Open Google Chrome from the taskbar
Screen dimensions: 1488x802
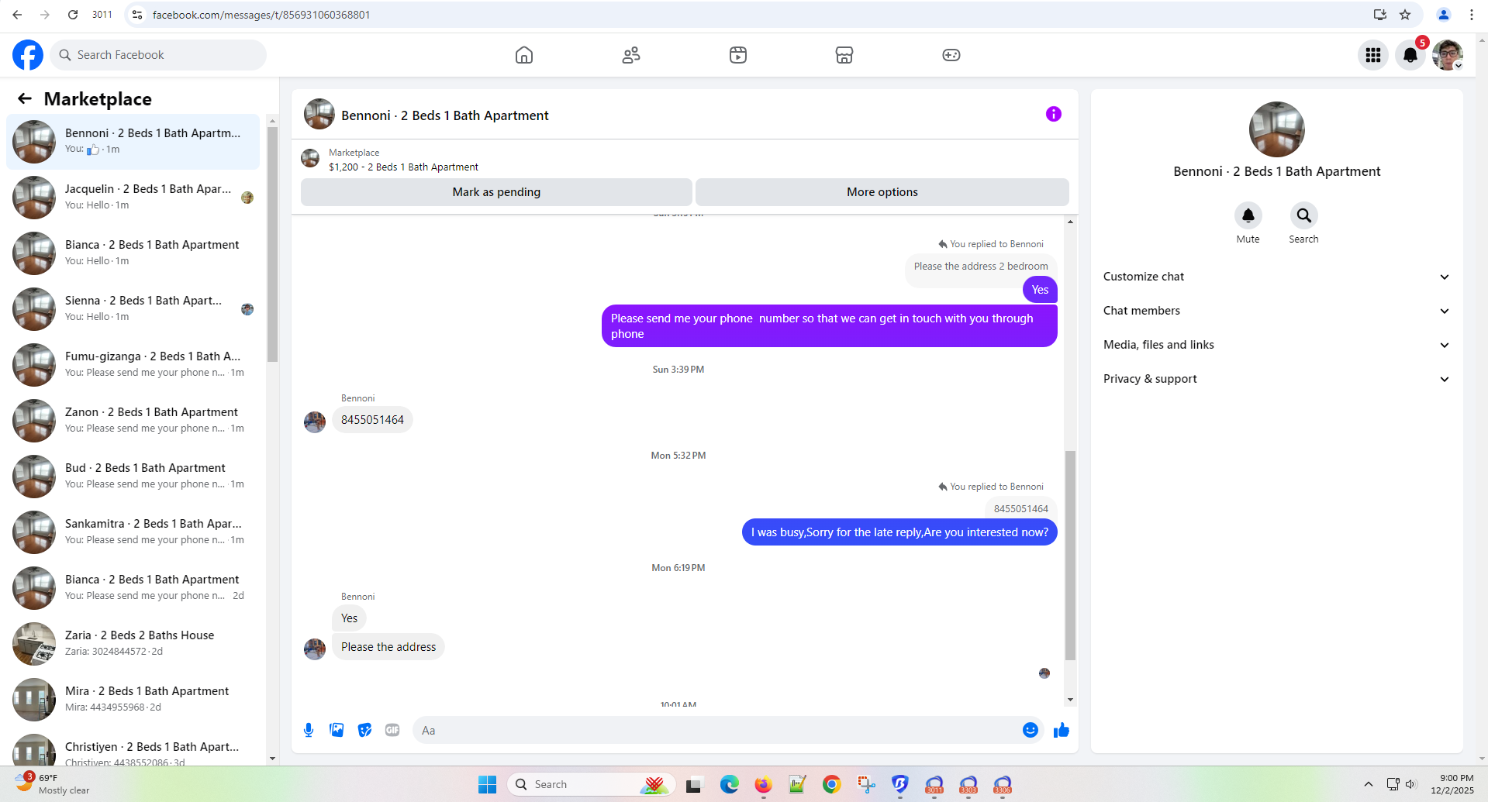[831, 784]
